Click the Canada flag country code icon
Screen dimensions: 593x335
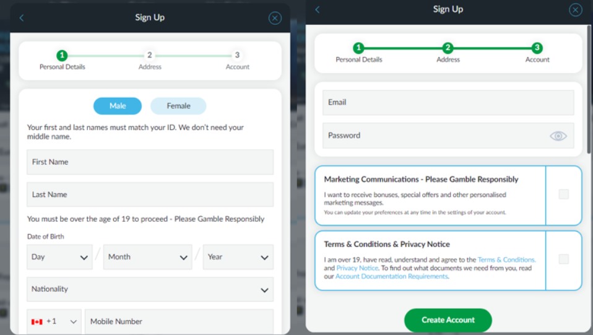point(37,322)
